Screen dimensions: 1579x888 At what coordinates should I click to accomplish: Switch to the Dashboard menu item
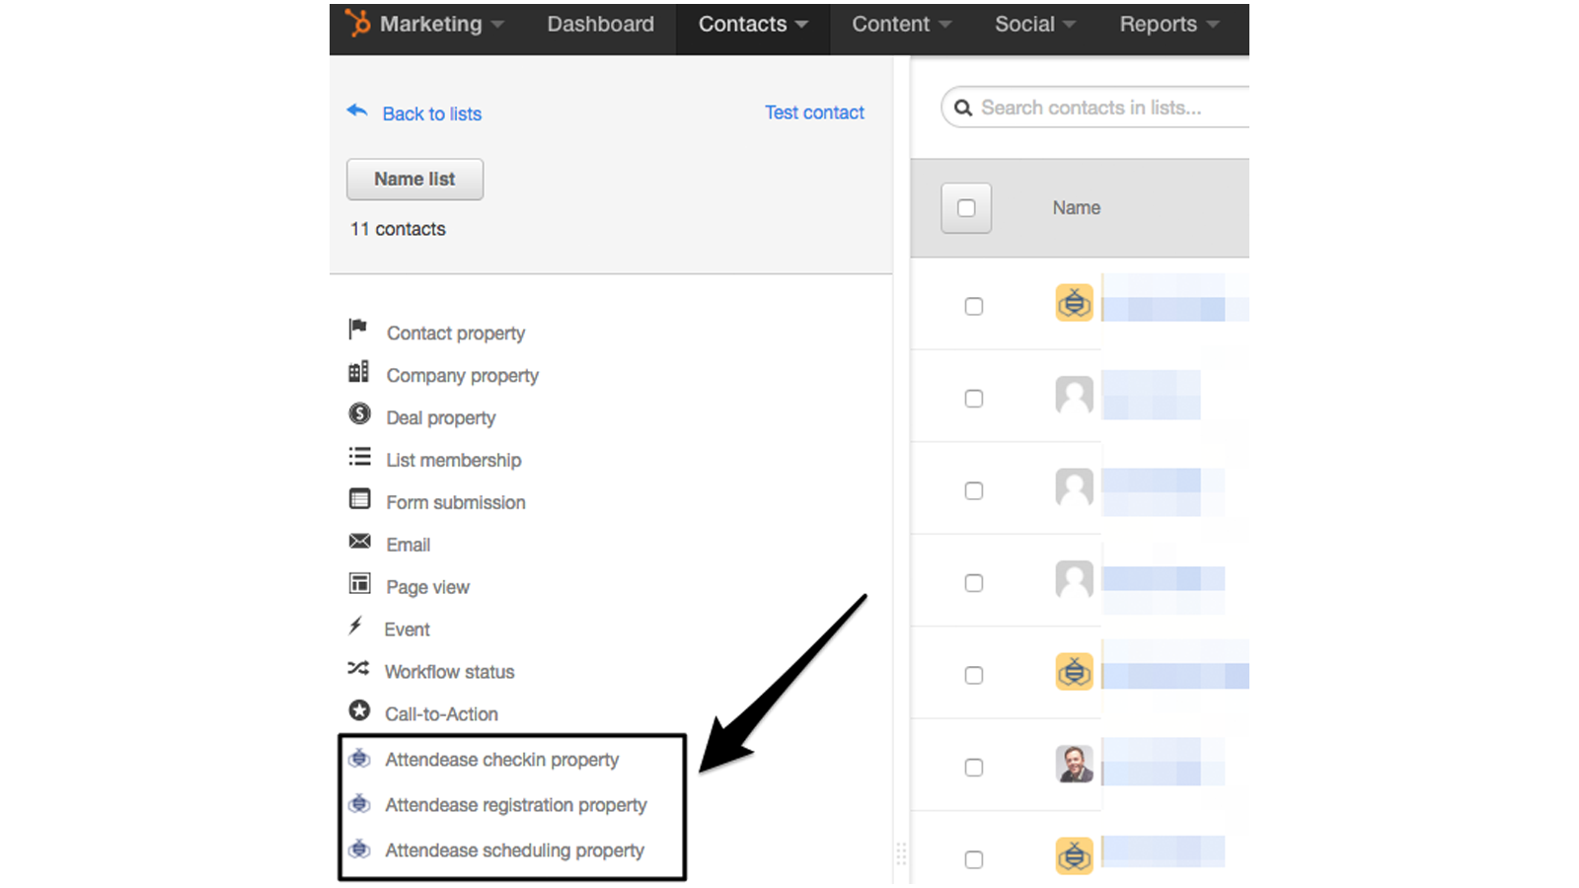600,24
